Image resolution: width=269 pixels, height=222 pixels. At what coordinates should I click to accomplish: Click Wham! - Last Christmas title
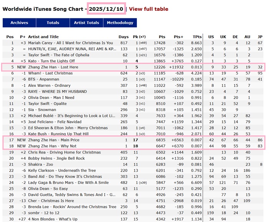click(x=50, y=73)
